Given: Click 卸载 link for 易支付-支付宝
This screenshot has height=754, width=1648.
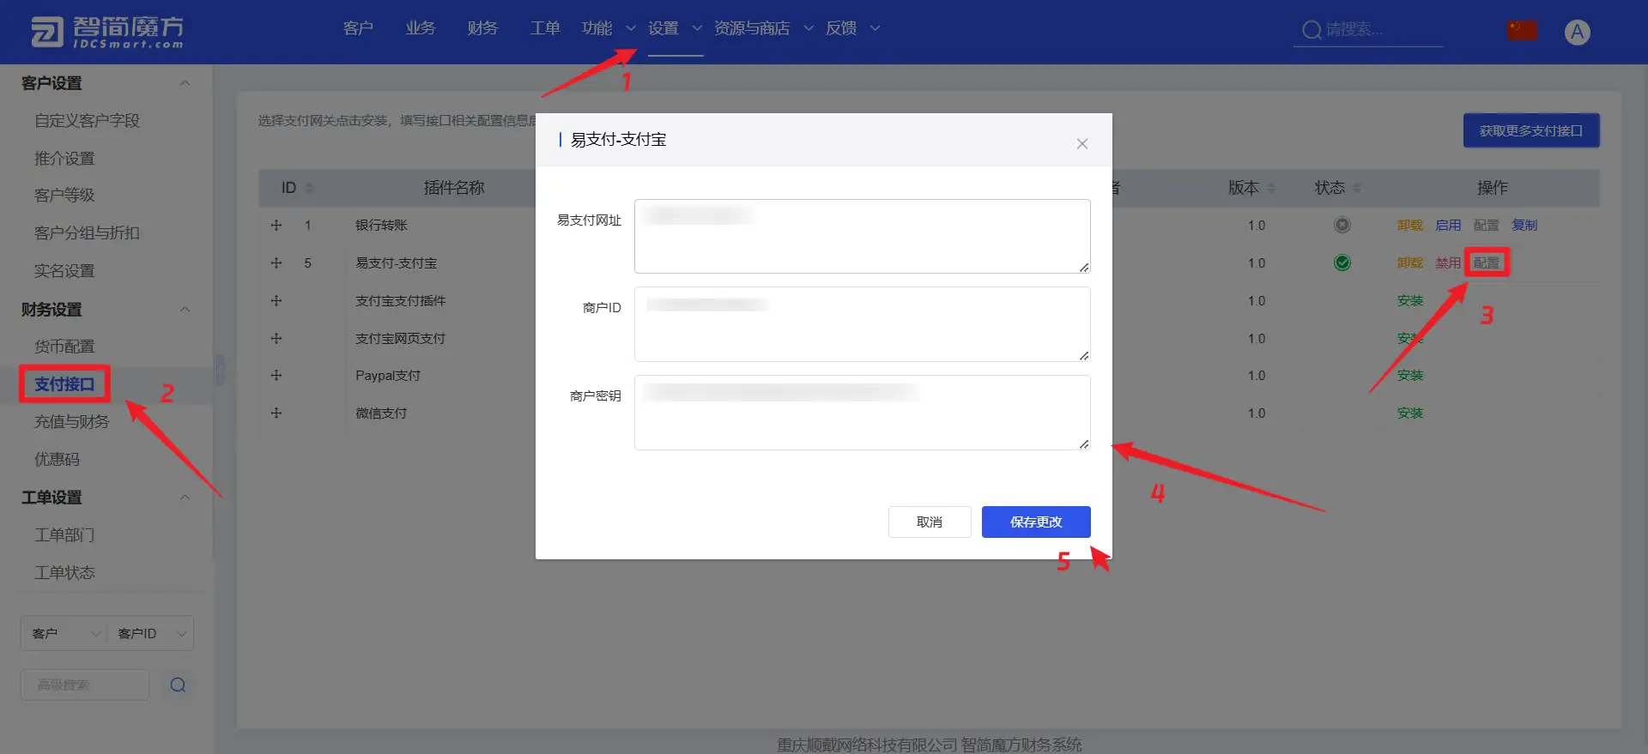Looking at the screenshot, I should pos(1410,262).
